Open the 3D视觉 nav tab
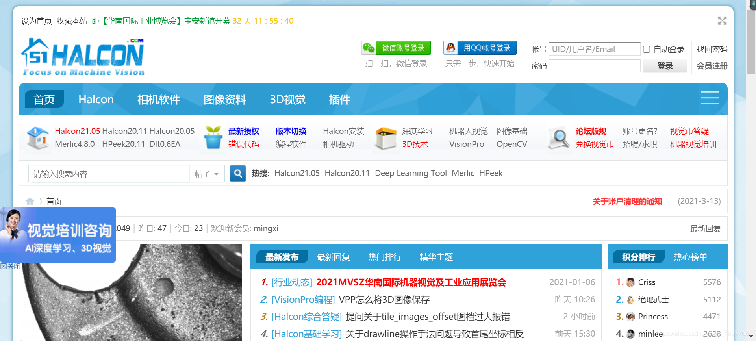Image resolution: width=756 pixels, height=341 pixels. tap(288, 99)
